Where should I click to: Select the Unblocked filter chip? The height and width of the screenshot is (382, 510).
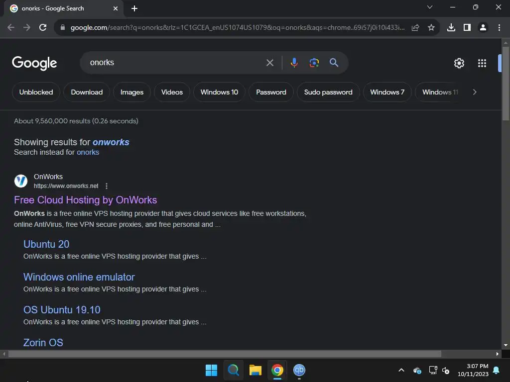click(x=36, y=92)
